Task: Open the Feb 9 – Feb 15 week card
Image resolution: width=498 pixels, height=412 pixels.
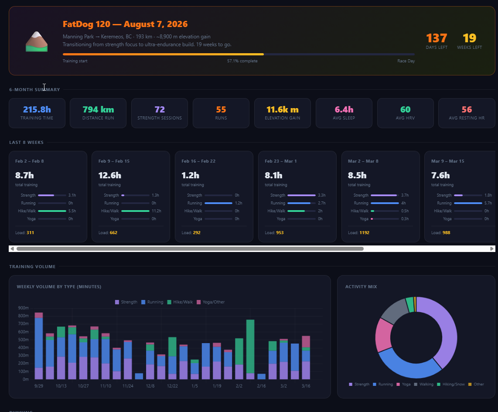Action: [131, 197]
